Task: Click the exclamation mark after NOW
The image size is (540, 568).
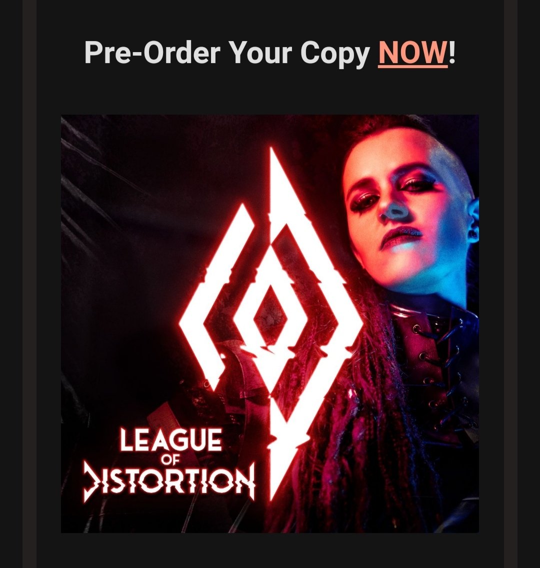Action: [x=451, y=53]
